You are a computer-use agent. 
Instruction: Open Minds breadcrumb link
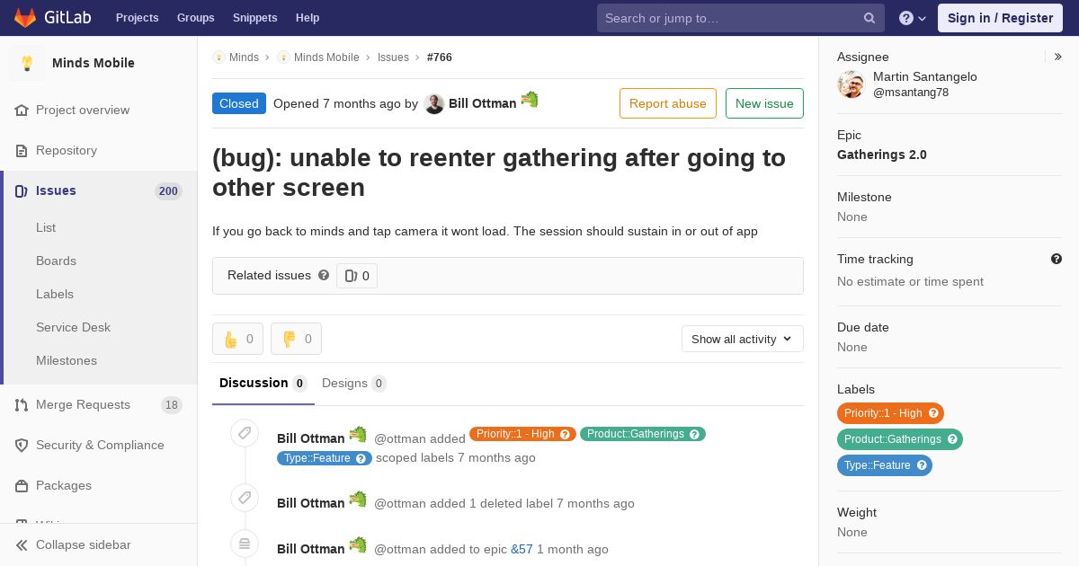click(x=244, y=57)
